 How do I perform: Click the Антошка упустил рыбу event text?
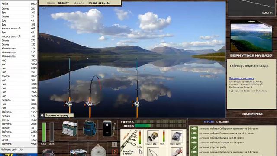pyautogui.click(x=213, y=147)
